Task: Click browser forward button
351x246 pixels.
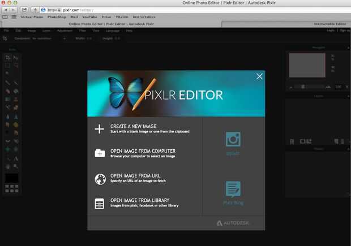Action: pos(13,10)
